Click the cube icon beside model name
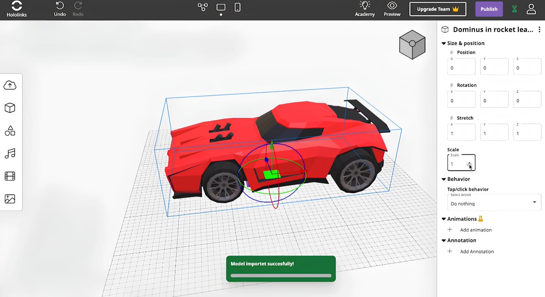Viewport: 545px width, 297px height. pos(445,30)
